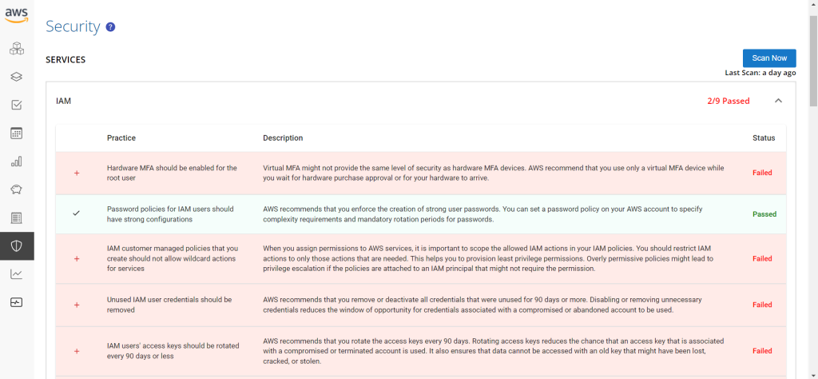This screenshot has height=379, width=818.
Task: Expand the wildcard actions policy row
Action: [77, 259]
